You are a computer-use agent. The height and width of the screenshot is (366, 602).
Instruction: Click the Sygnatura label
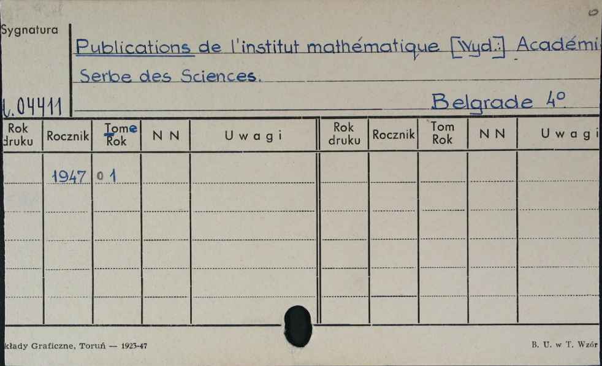29,30
